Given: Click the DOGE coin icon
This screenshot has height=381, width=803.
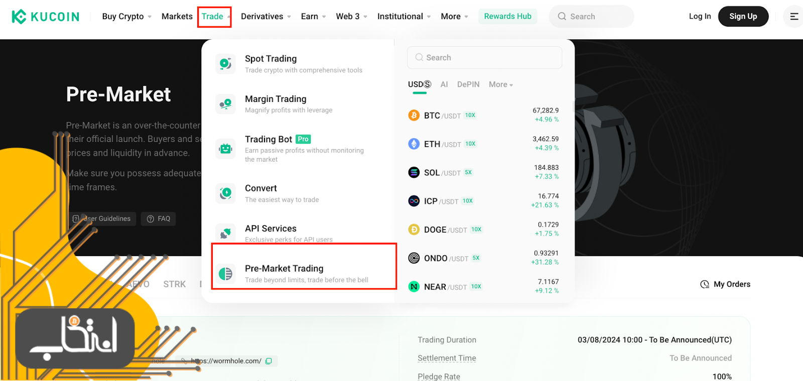Looking at the screenshot, I should (x=414, y=230).
